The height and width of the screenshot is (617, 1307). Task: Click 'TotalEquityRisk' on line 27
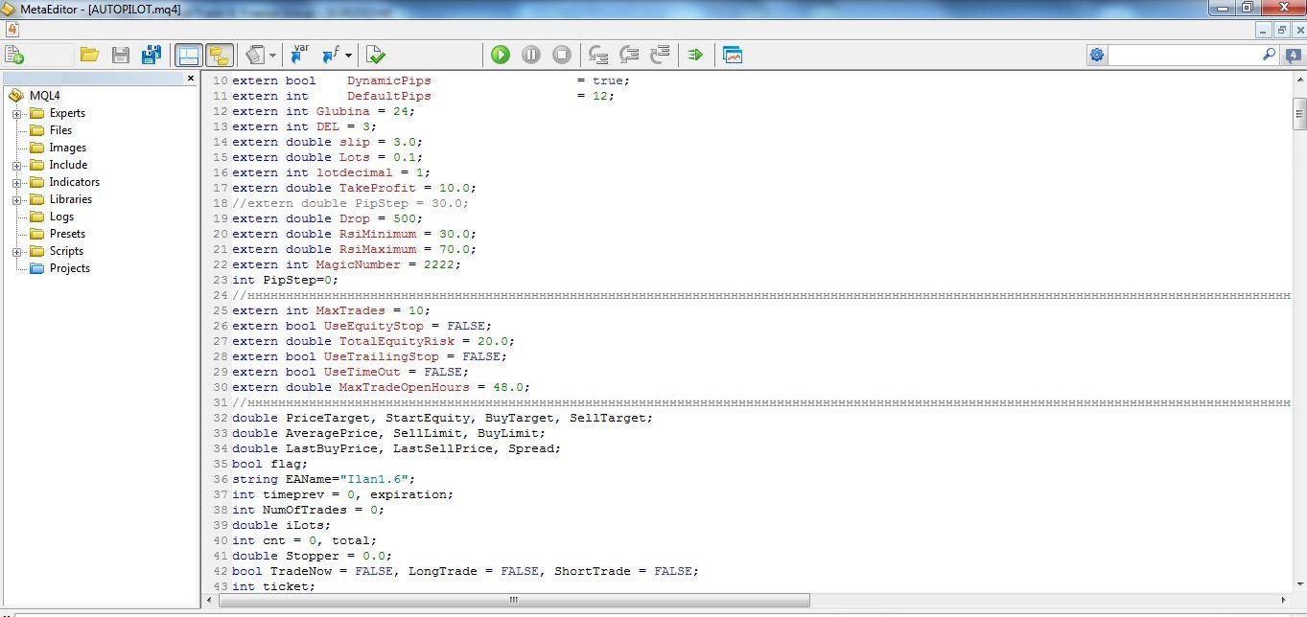pos(396,341)
